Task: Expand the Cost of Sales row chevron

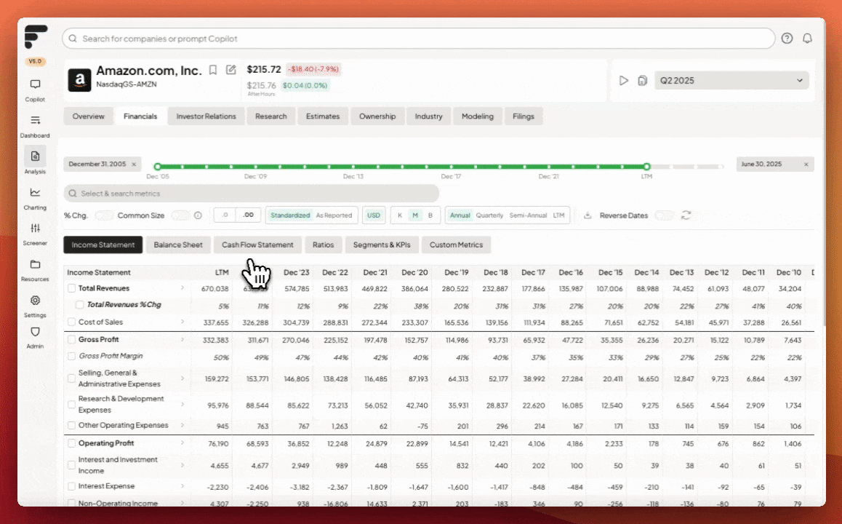Action: 183,322
